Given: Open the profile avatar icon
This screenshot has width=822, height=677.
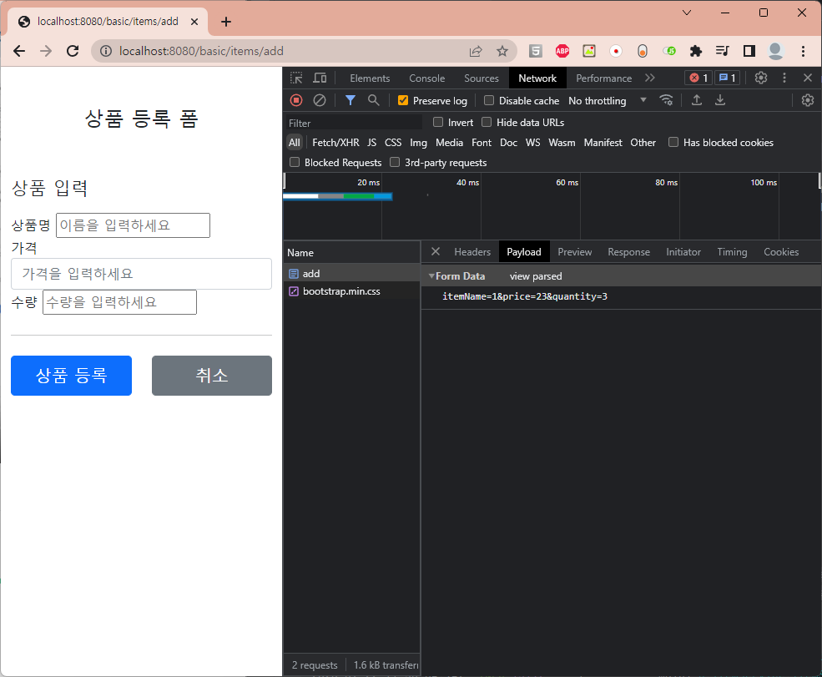Looking at the screenshot, I should (775, 51).
